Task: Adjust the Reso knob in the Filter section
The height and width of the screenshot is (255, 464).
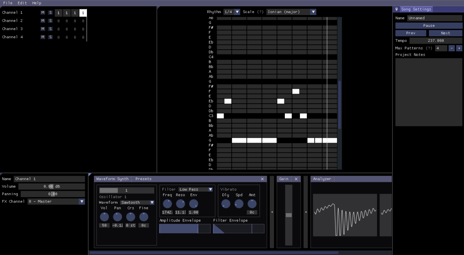Action: pyautogui.click(x=180, y=204)
